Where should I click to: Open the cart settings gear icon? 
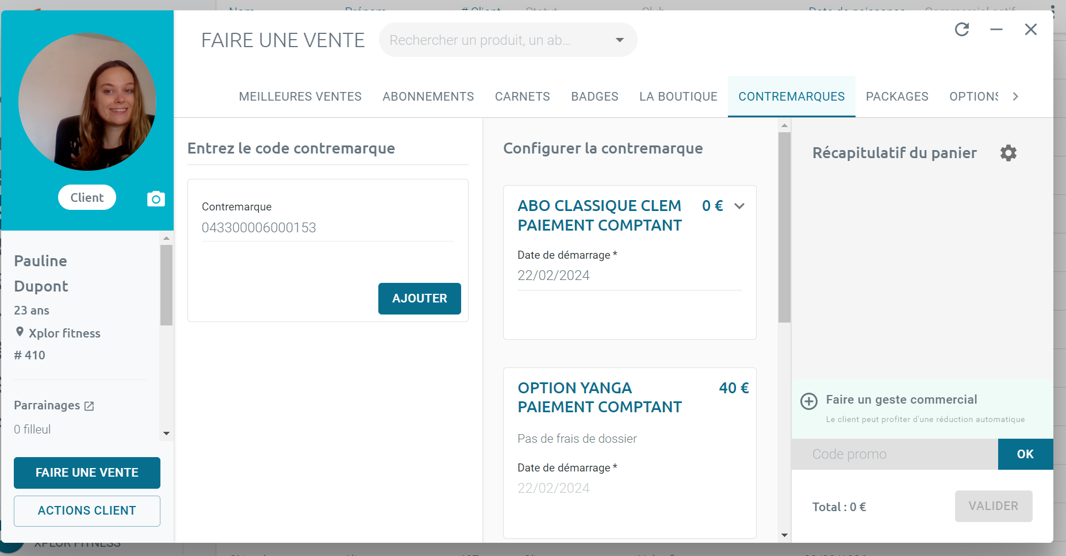pyautogui.click(x=1009, y=152)
